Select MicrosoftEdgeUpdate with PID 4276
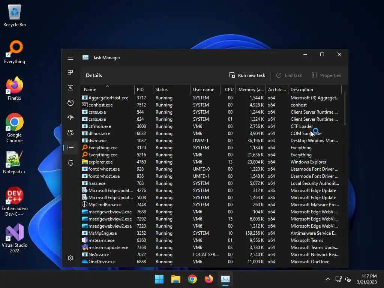Screen dimensions: 384x288 [211, 190]
